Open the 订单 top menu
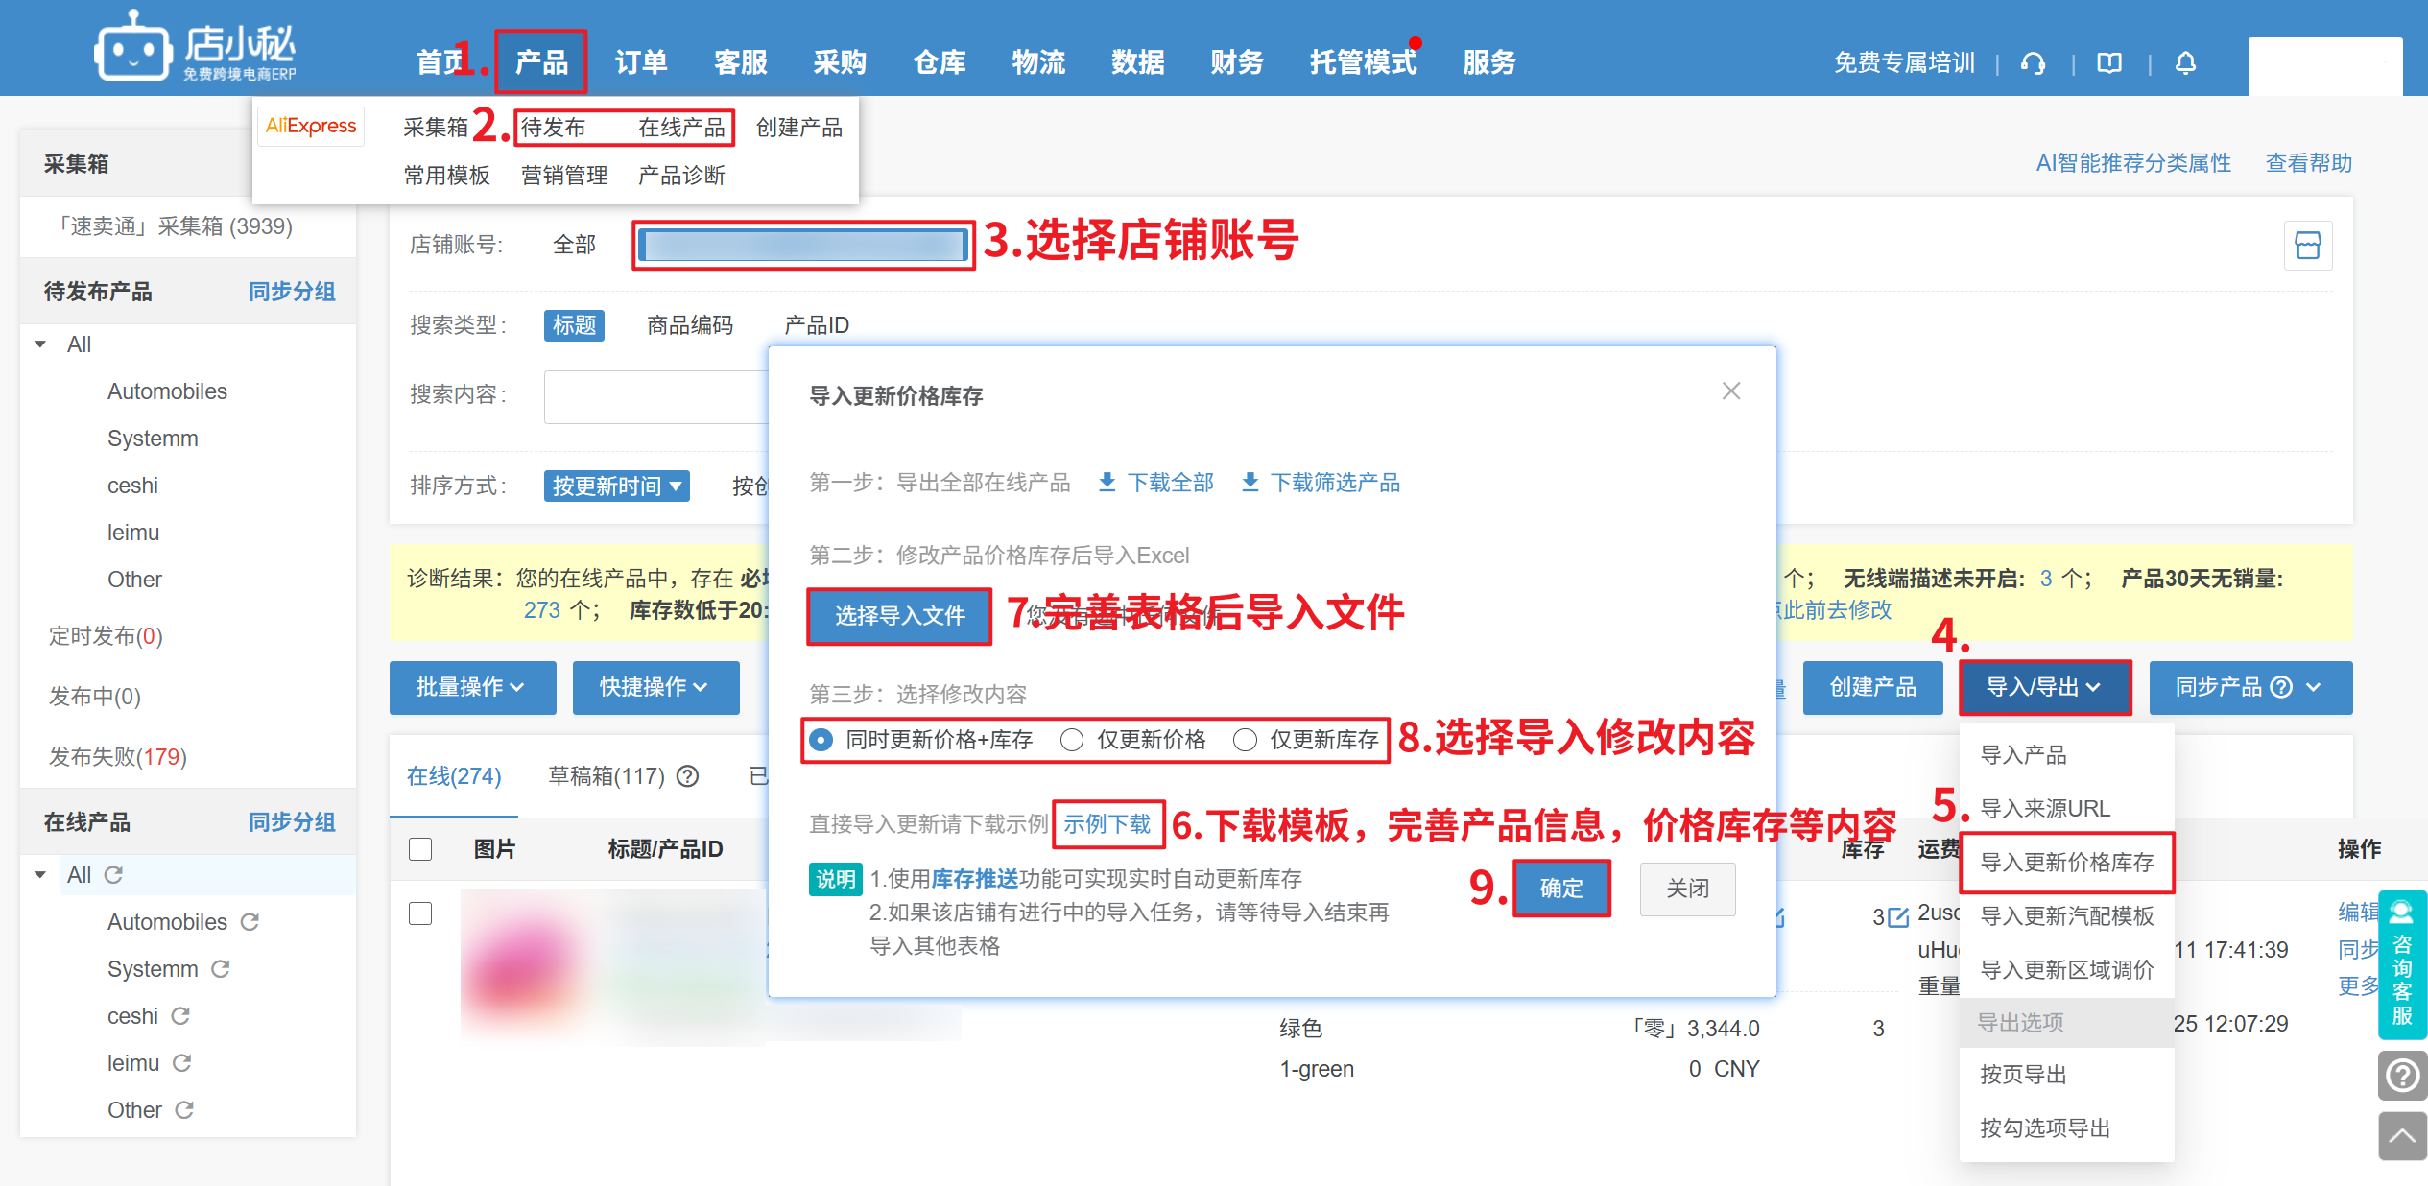 [640, 63]
